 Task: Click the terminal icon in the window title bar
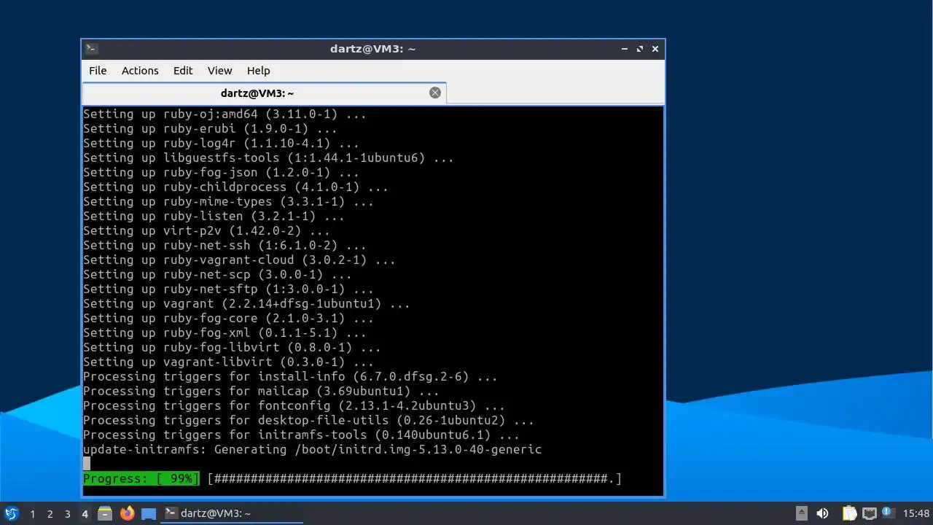click(91, 49)
